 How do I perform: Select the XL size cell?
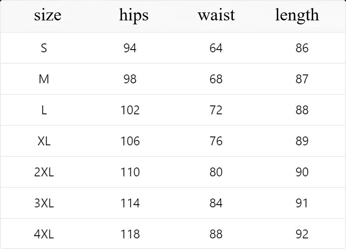(43, 141)
